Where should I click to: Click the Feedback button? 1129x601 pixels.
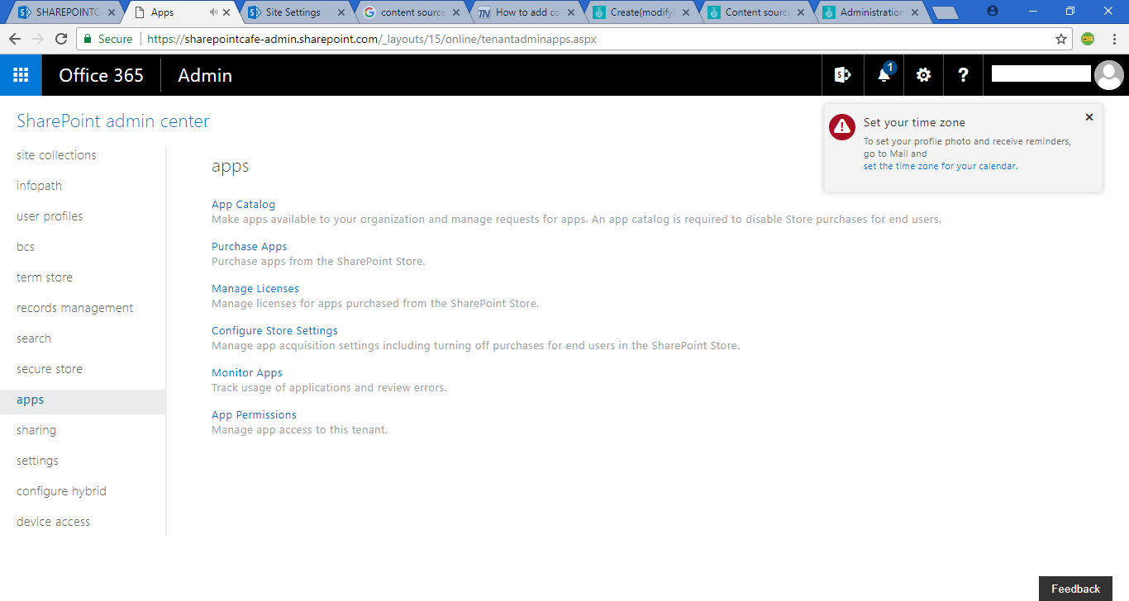(1075, 589)
